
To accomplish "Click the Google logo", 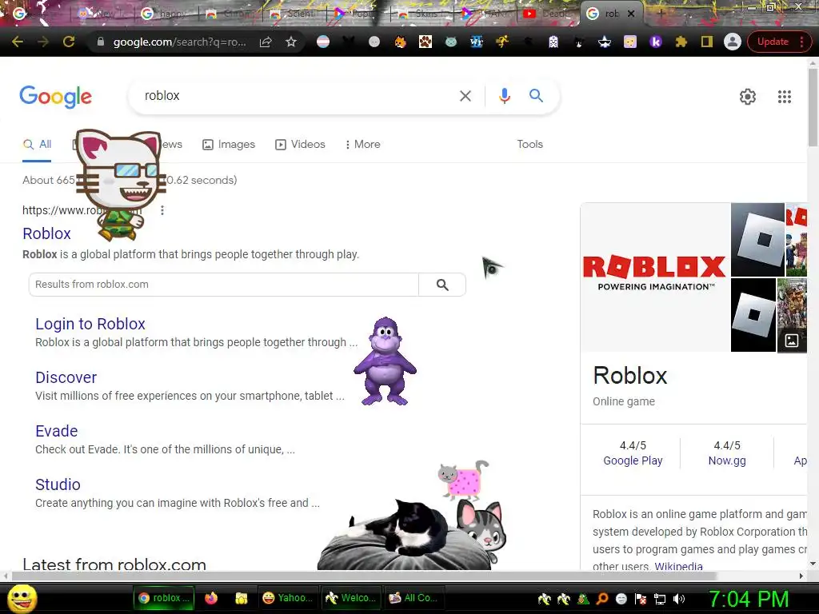I will click(55, 97).
